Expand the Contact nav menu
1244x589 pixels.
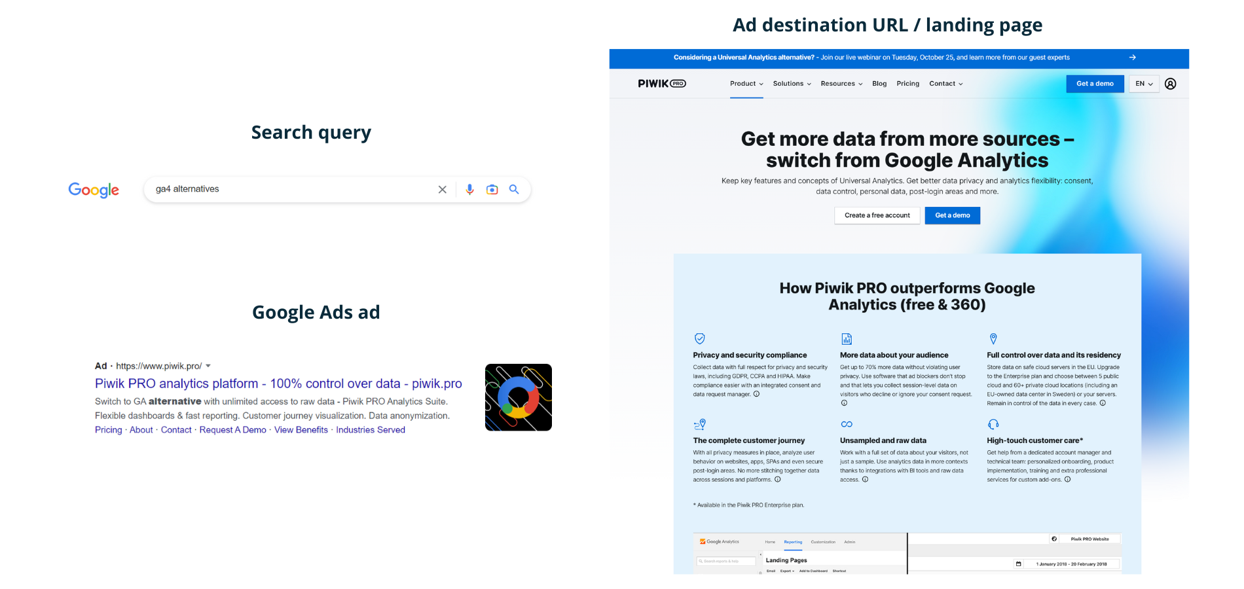[946, 84]
